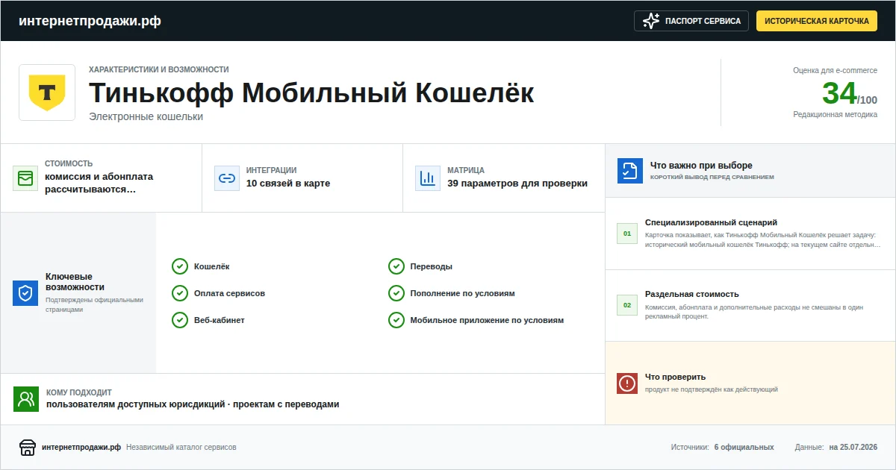Click the 34/100 e-commerce score
This screenshot has height=470, width=896.
(x=850, y=93)
